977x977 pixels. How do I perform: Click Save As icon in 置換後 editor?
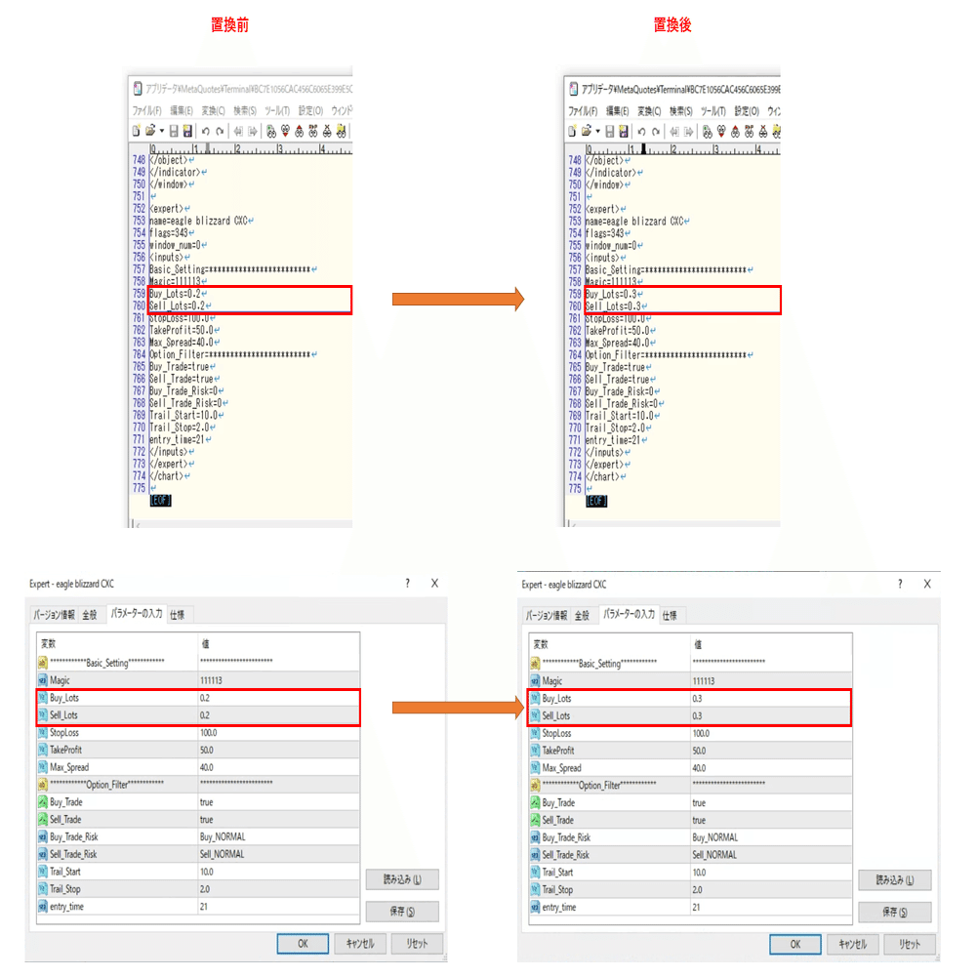pyautogui.click(x=623, y=132)
